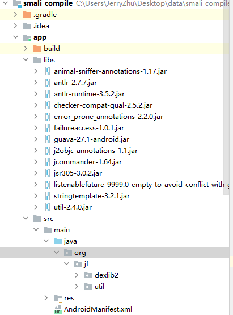This screenshot has height=315, width=233.
Task: Click the util package icon
Action: (x=88, y=287)
